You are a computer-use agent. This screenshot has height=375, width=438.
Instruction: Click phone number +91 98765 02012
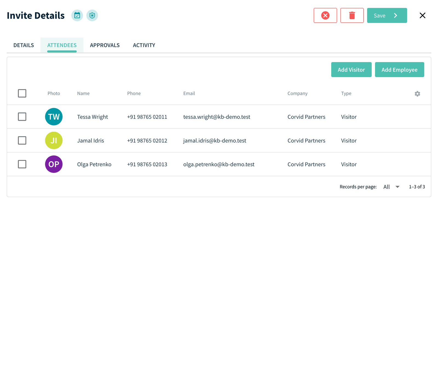tap(147, 141)
